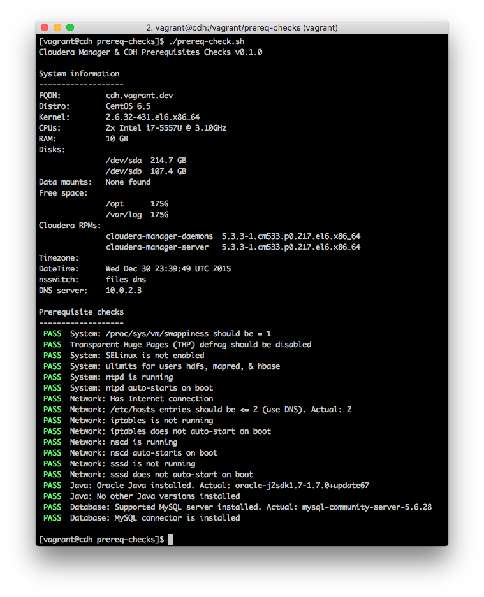484x597 pixels.
Task: Click the FQDN value cdh.vagrant.dev
Action: 139,96
